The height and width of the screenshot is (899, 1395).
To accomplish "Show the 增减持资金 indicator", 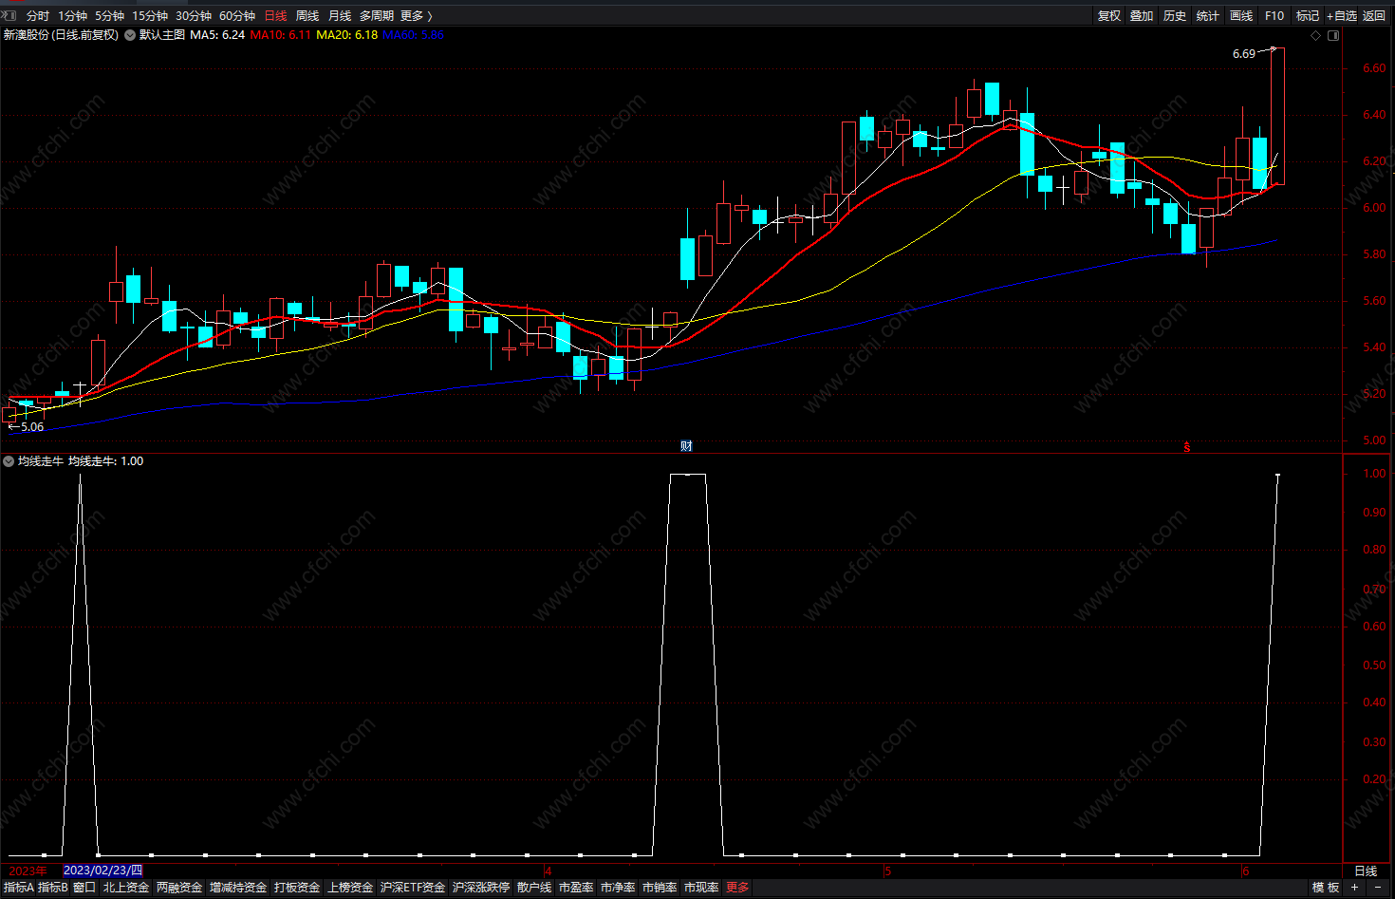I will tap(238, 888).
